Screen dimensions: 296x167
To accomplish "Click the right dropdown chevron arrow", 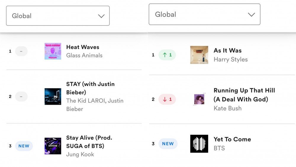I will [x=251, y=15].
